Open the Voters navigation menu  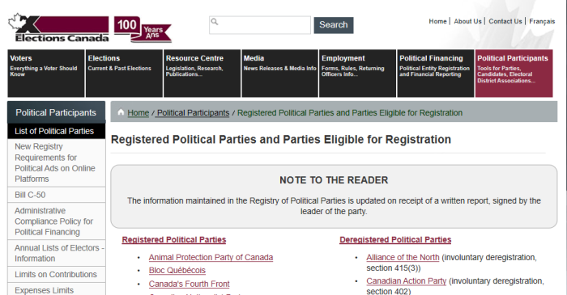[46, 74]
